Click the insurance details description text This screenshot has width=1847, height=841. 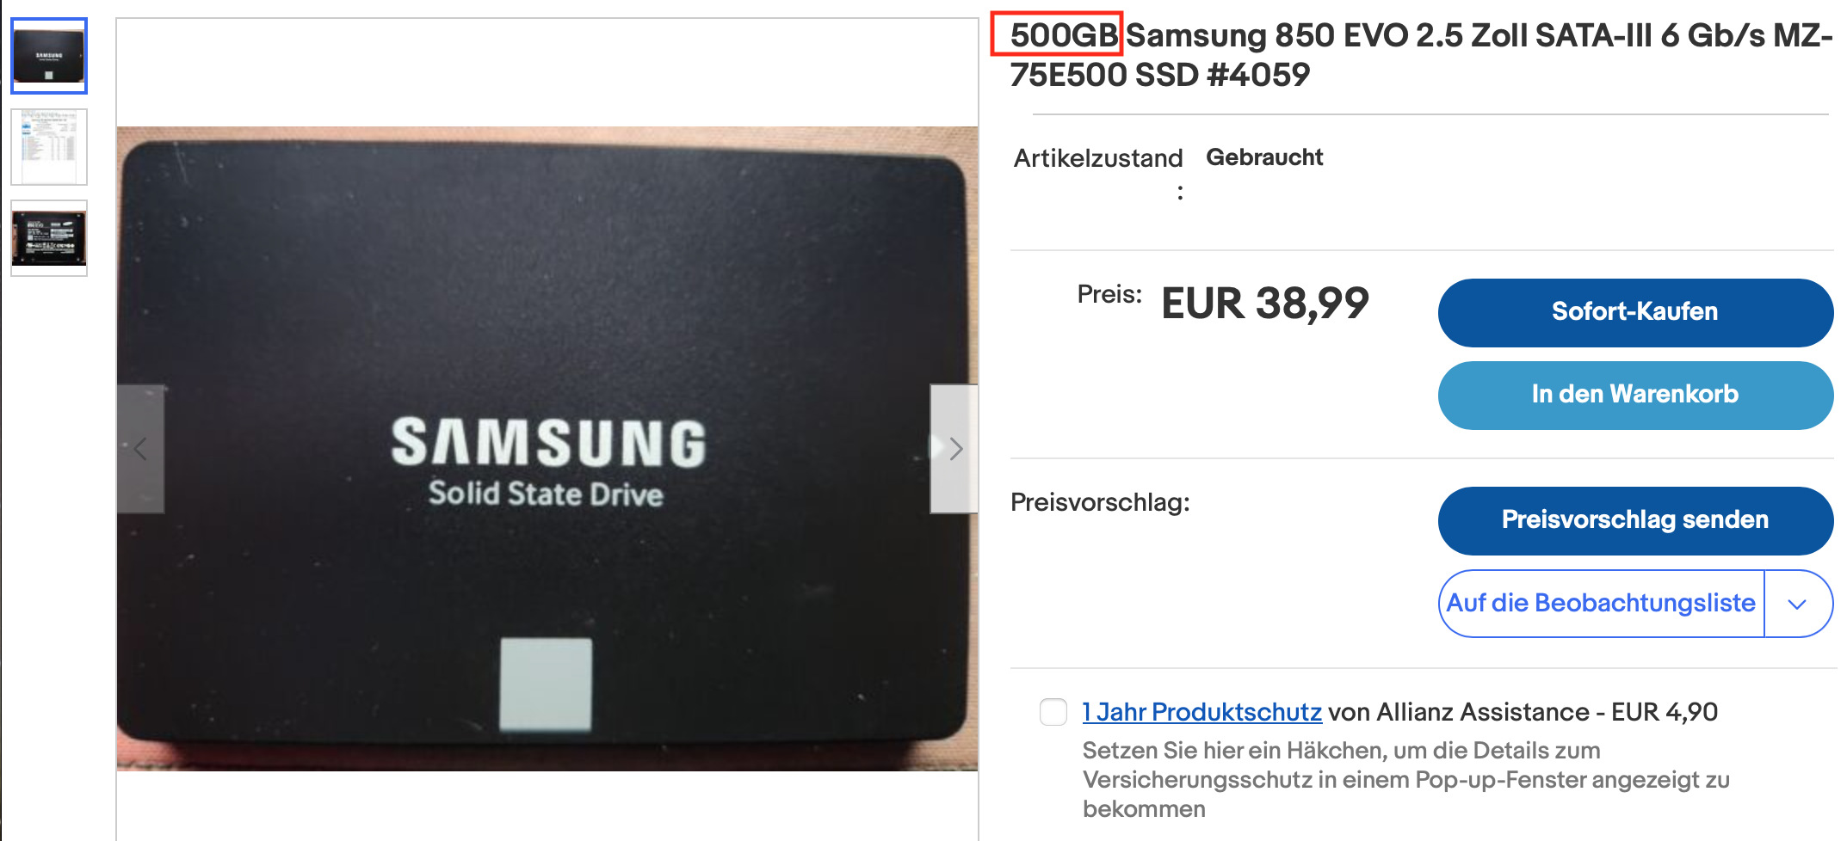(1406, 780)
